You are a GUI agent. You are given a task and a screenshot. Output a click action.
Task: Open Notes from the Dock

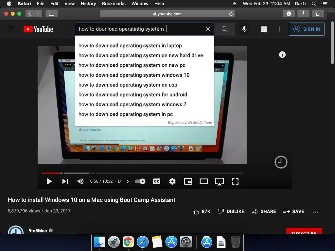(157, 242)
